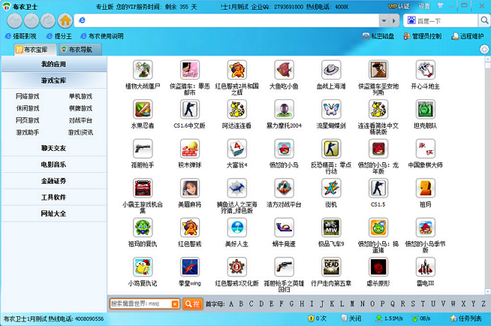Screen dimensions: 491x326
Task: Click the Baidu search magnifier icon
Action: pyautogui.click(x=484, y=21)
